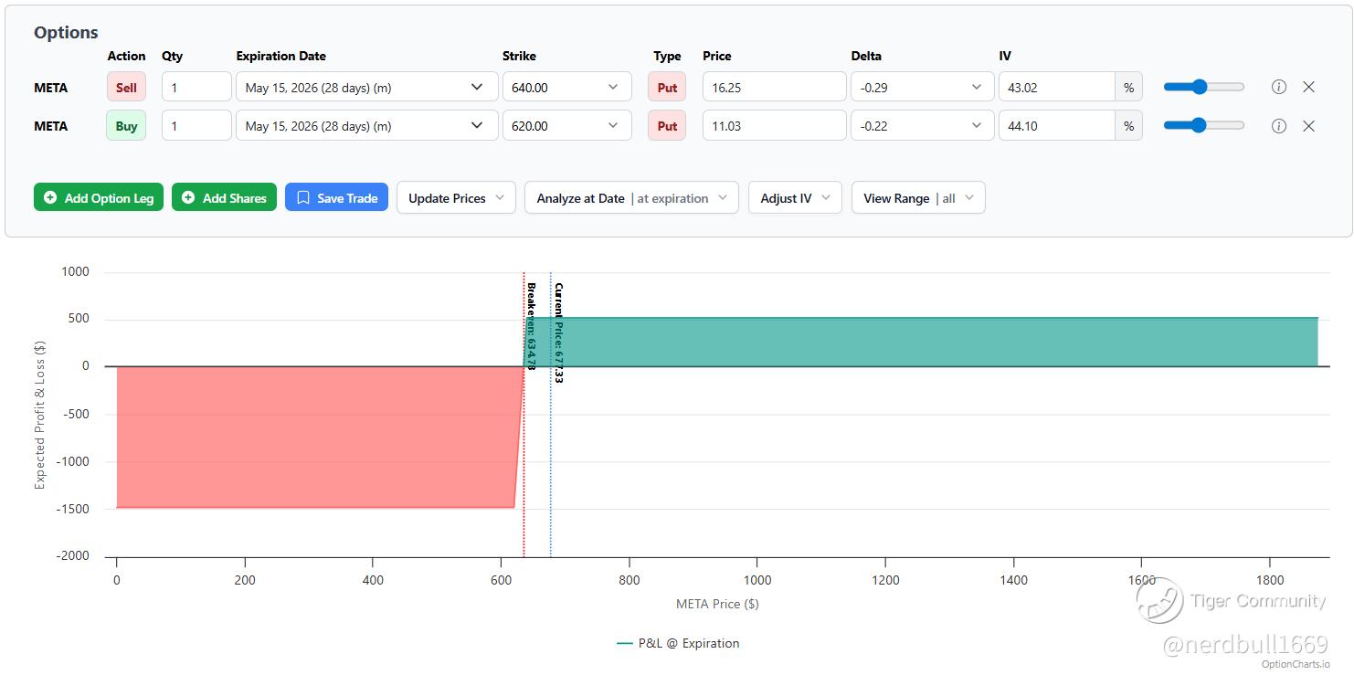
Task: Click the price field showing 16.25
Action: pos(774,88)
